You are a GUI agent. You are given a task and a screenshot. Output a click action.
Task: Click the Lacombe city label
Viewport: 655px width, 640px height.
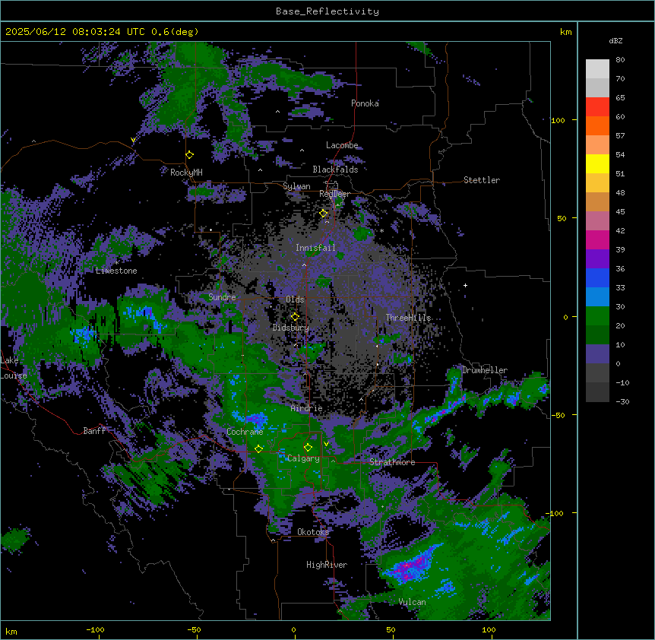pos(342,145)
